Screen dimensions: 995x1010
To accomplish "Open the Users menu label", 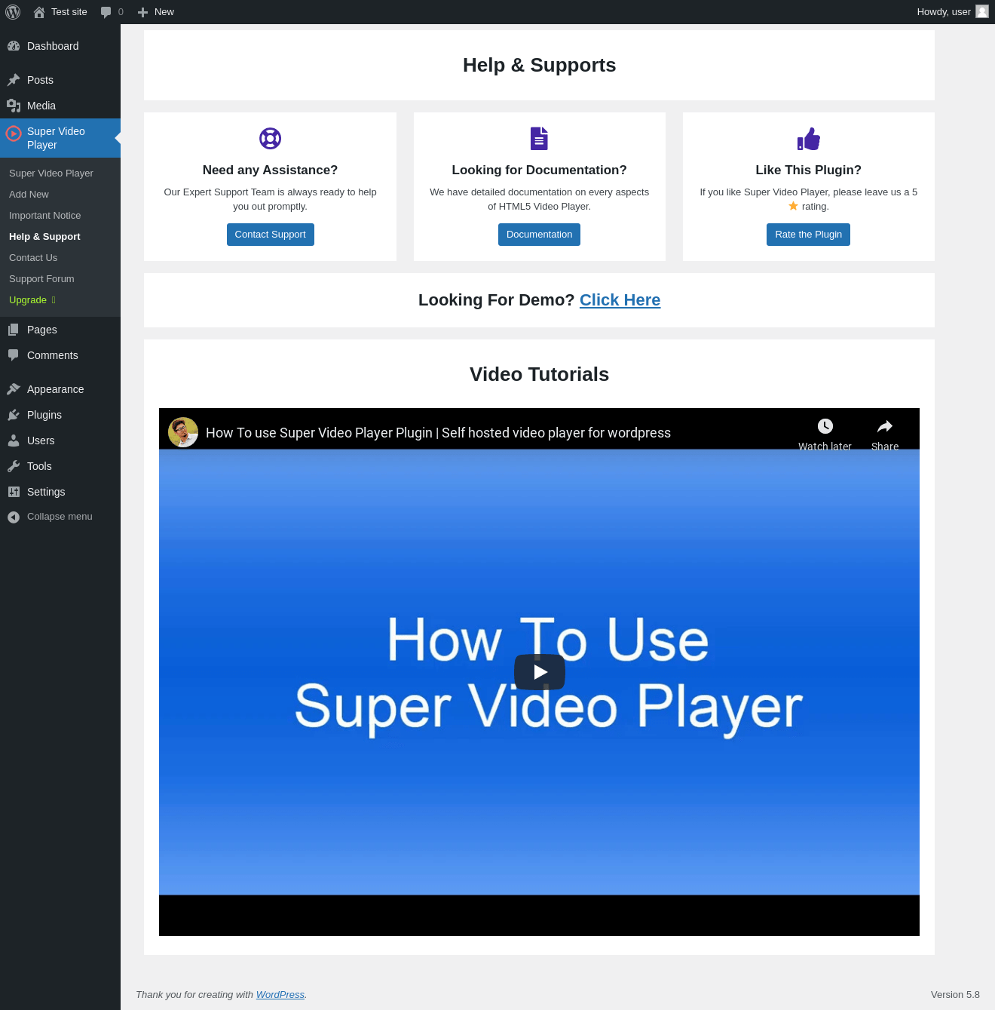I will [x=41, y=441].
